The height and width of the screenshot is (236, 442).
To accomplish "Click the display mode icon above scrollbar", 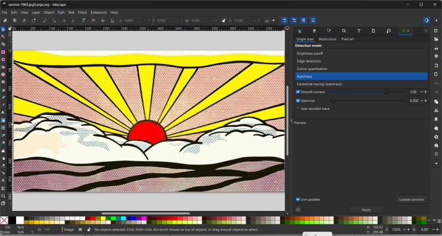I will 287,28.
